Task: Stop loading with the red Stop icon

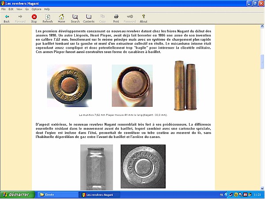Action: (34, 17)
